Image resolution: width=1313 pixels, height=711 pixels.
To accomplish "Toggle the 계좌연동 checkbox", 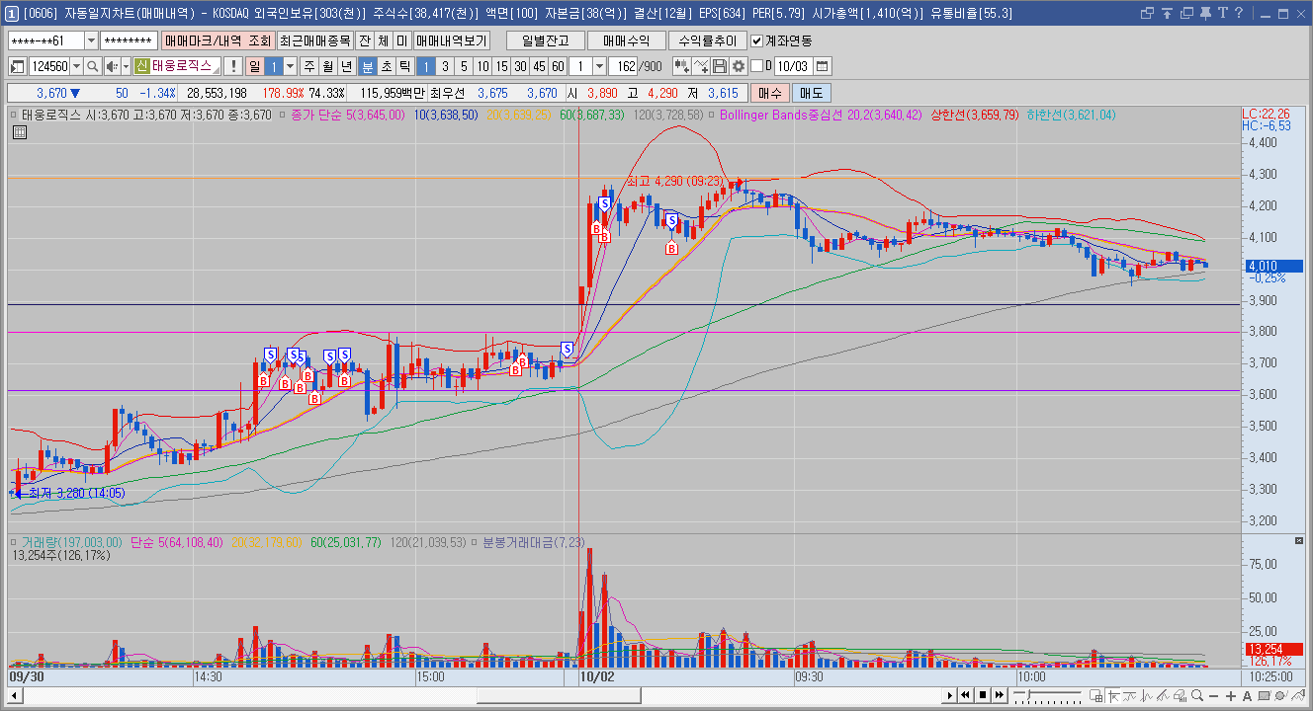I will point(757,40).
